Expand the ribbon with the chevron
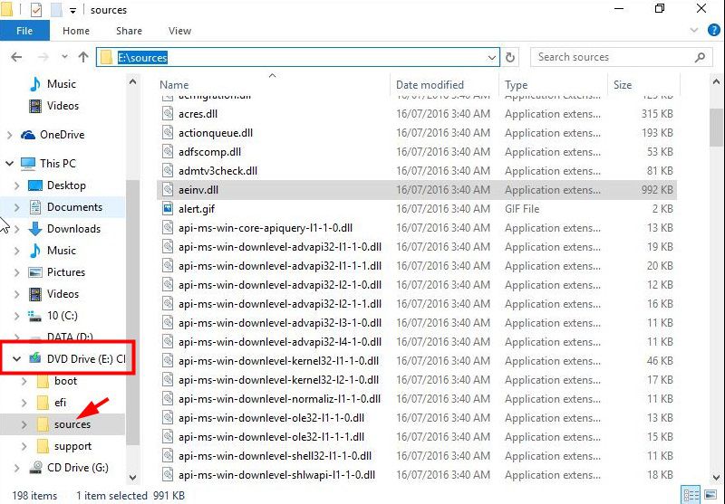 [x=693, y=31]
